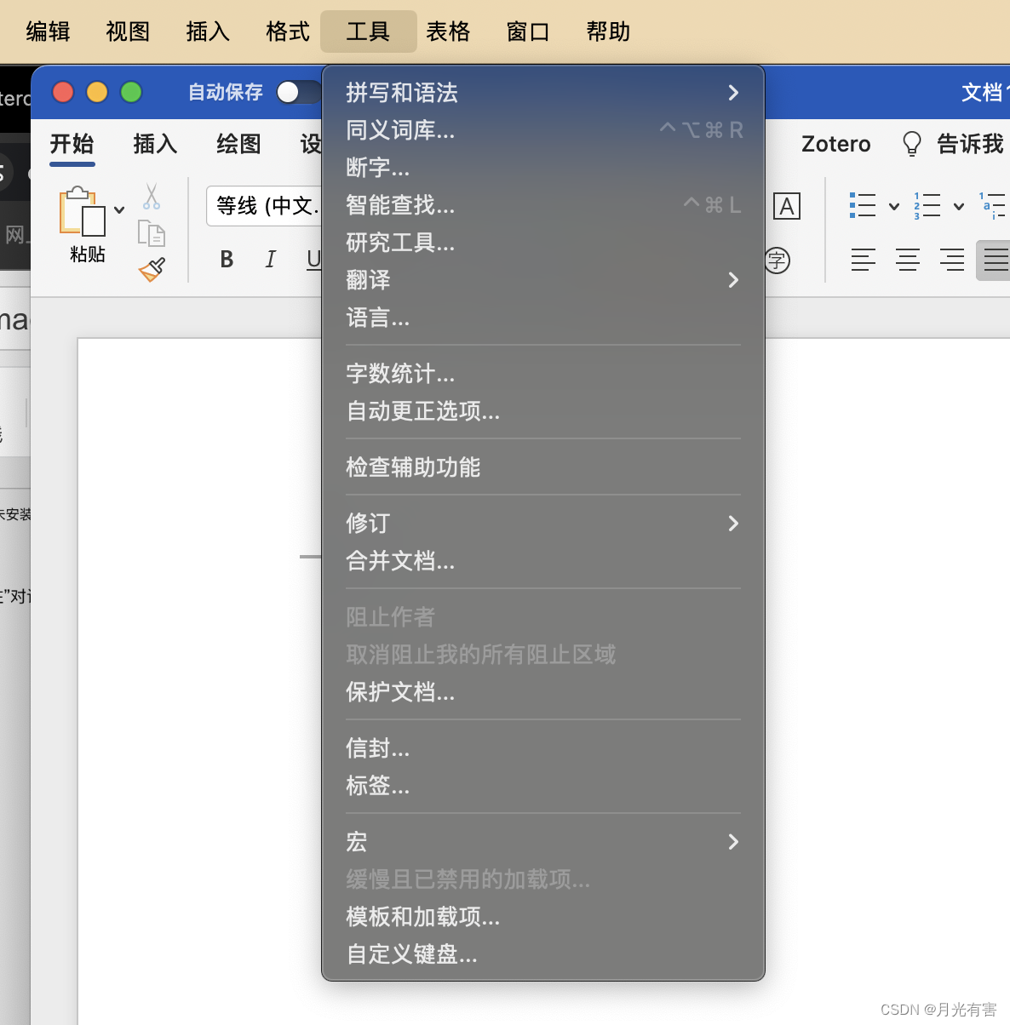Expand the 拼写和语法 submenu
Image resolution: width=1010 pixels, height=1025 pixels.
pyautogui.click(x=543, y=93)
